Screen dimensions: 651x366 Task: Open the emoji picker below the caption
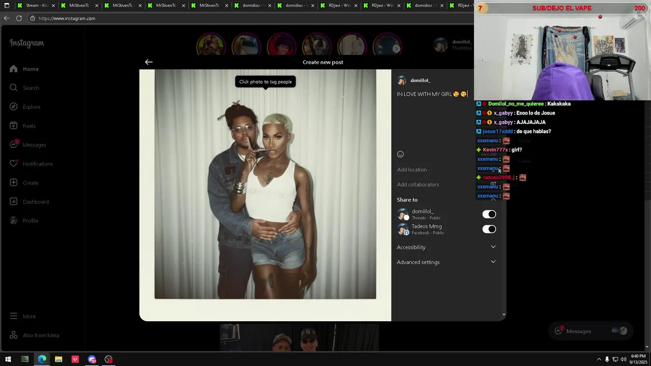coord(400,155)
